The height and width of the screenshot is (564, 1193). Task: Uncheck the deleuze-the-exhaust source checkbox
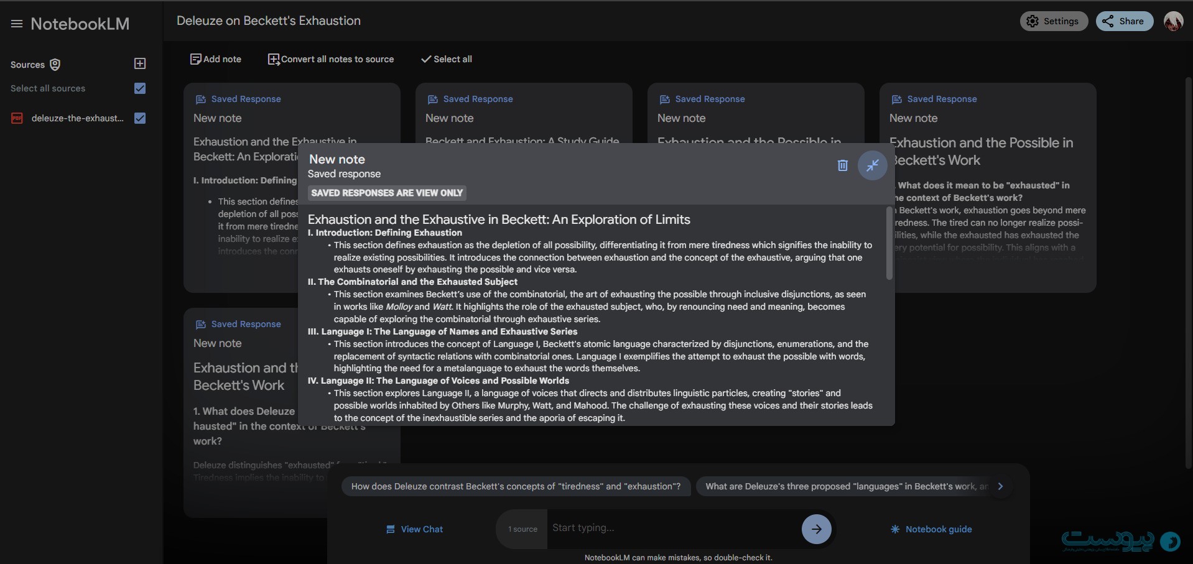(140, 118)
